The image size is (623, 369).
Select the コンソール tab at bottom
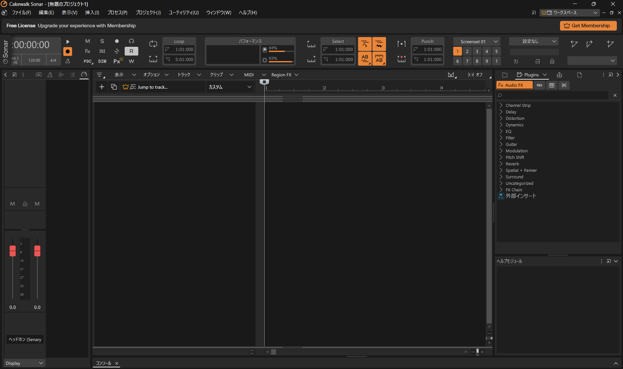(103, 363)
